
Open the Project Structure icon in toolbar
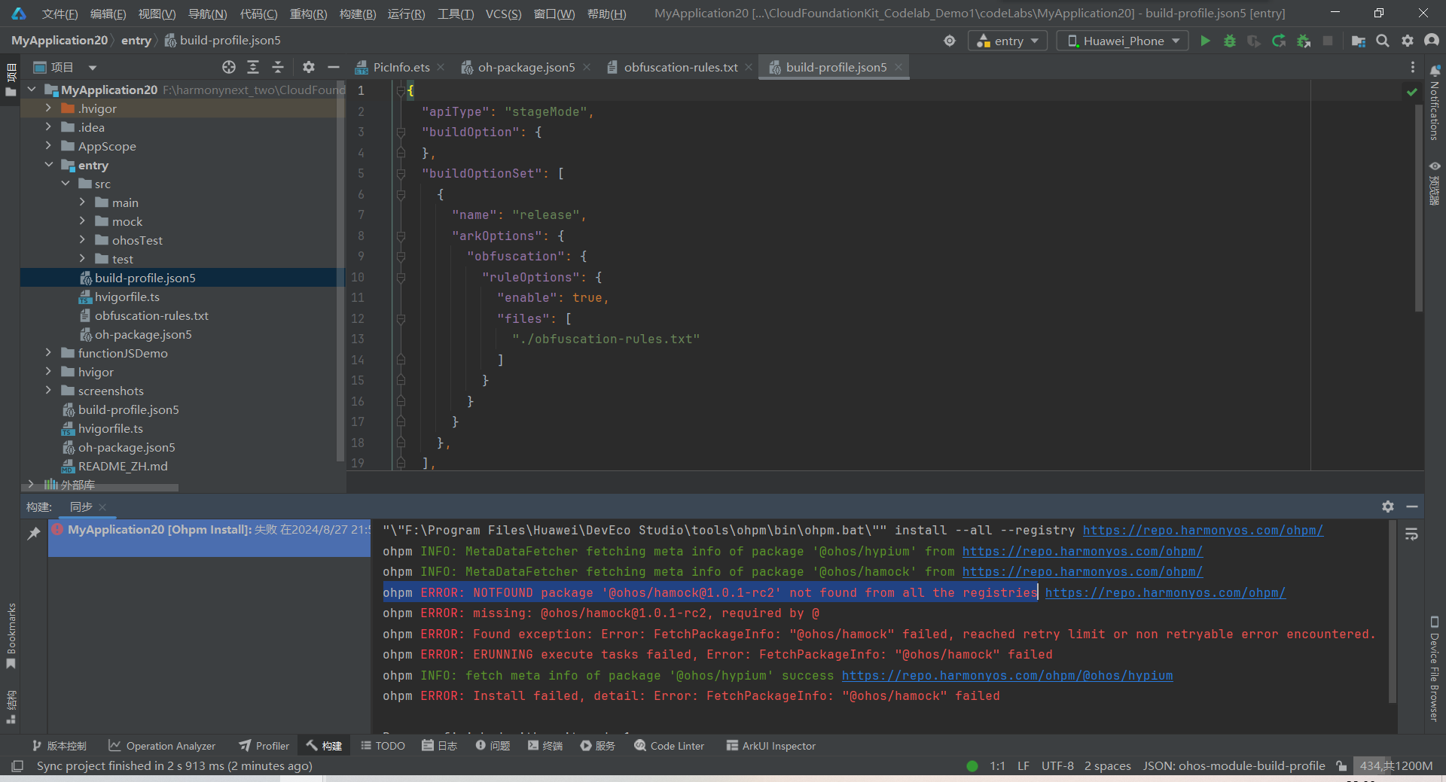(x=1358, y=41)
